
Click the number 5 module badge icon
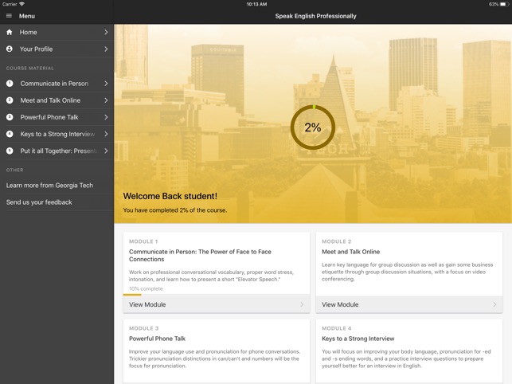10,151
